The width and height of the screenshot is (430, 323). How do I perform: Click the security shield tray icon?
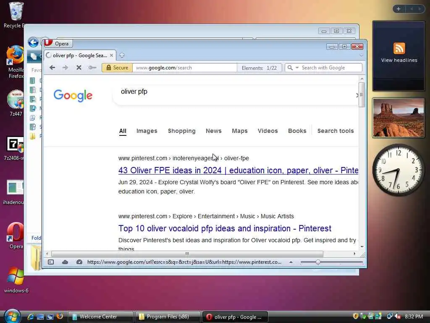(x=356, y=316)
